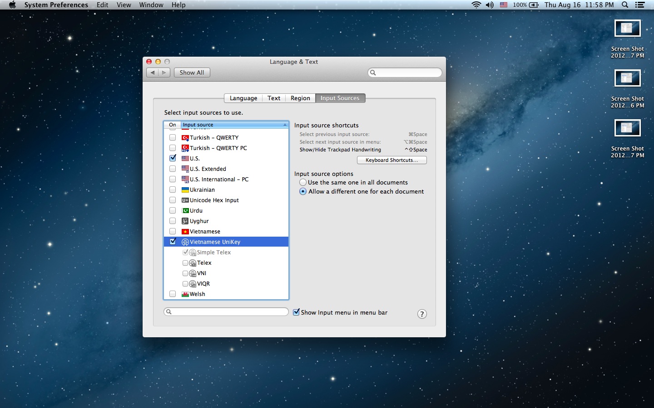The width and height of the screenshot is (654, 408).
Task: Click the clock Thu Aug 16 11:58 PM
Action: [579, 5]
